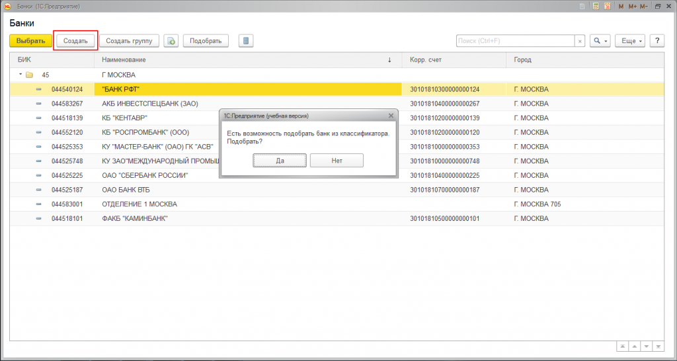The height and width of the screenshot is (361, 677).
Task: Open help with the question mark button
Action: point(657,41)
